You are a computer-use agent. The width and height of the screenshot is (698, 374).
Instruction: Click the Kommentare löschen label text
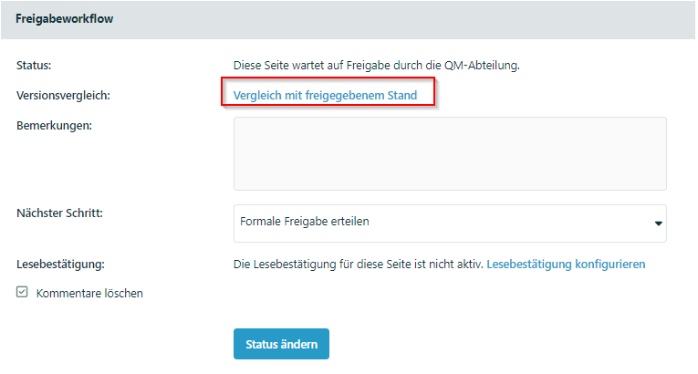point(89,294)
